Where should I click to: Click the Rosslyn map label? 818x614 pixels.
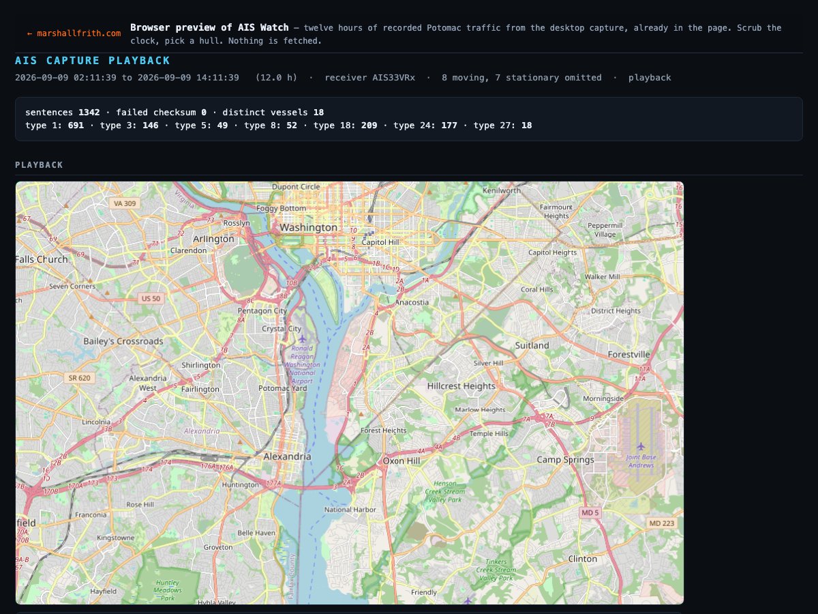tap(237, 223)
